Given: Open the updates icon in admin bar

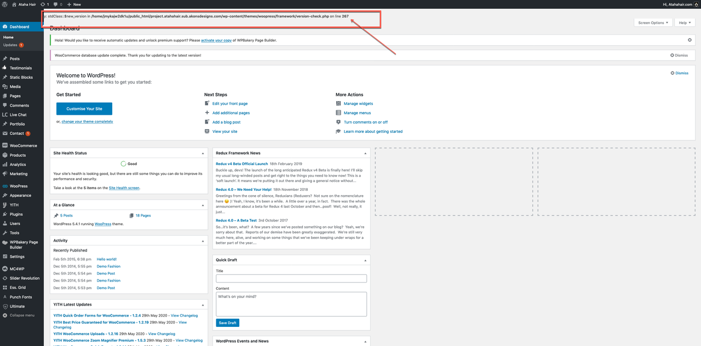Looking at the screenshot, I should [x=45, y=4].
